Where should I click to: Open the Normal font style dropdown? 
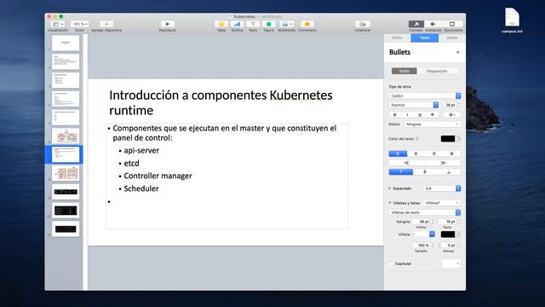[x=414, y=105]
